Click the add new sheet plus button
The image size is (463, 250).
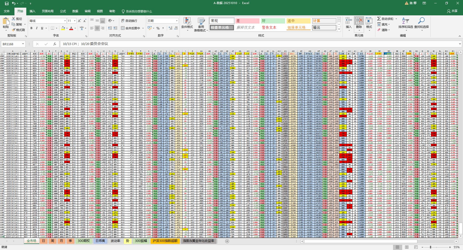point(227,241)
